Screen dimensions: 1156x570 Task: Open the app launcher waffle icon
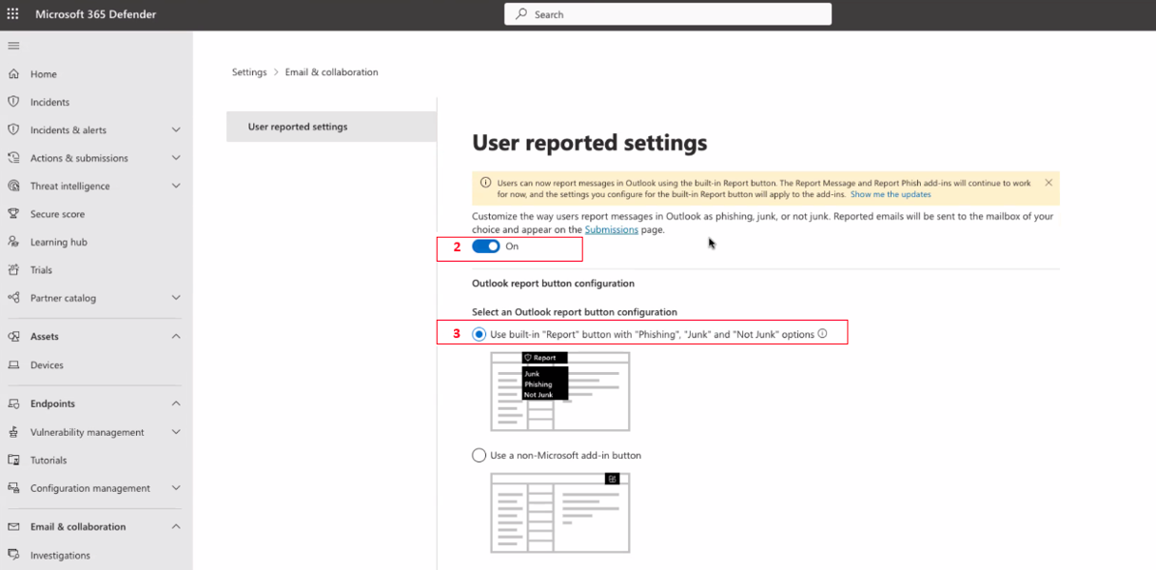13,14
